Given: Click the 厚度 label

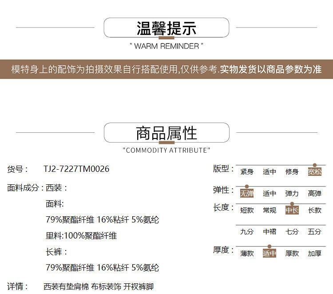Looking at the screenshot, I should (223, 250).
